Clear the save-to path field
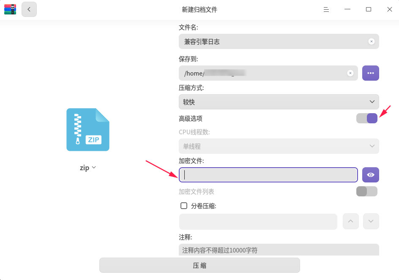The image size is (399, 280). pos(350,73)
